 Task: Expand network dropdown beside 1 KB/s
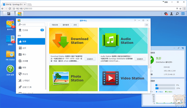(x=152, y=92)
